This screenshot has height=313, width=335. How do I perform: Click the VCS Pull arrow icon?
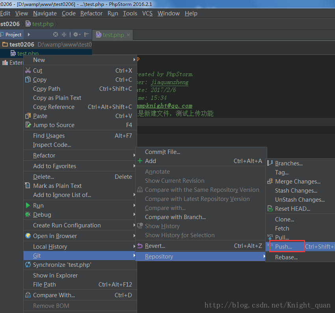tap(270, 236)
